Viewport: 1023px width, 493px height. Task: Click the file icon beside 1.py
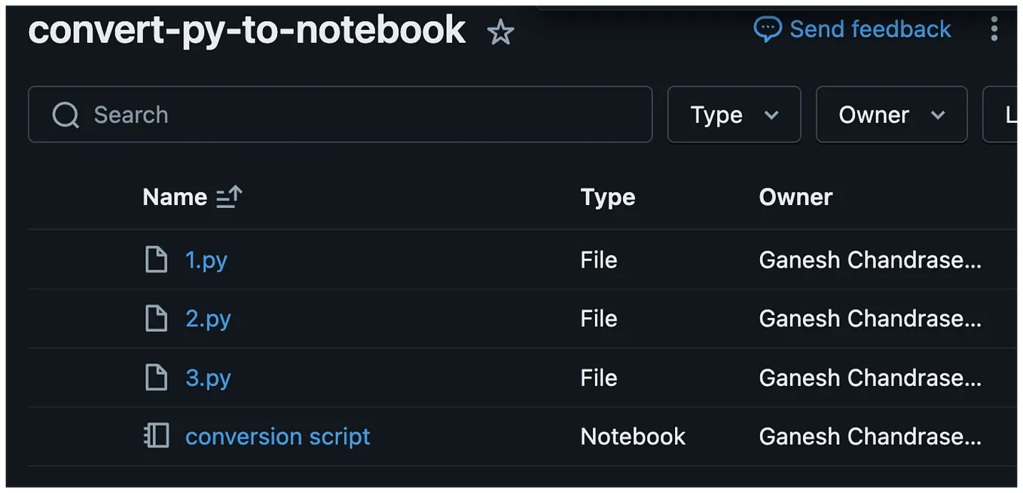[156, 259]
